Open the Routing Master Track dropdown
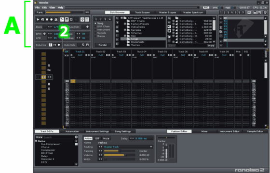 [x=151, y=147]
